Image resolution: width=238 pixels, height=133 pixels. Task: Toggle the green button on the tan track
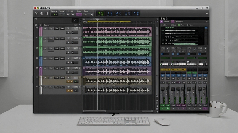click(x=76, y=81)
